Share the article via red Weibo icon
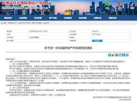This screenshot has width=137, height=101. coord(113,55)
